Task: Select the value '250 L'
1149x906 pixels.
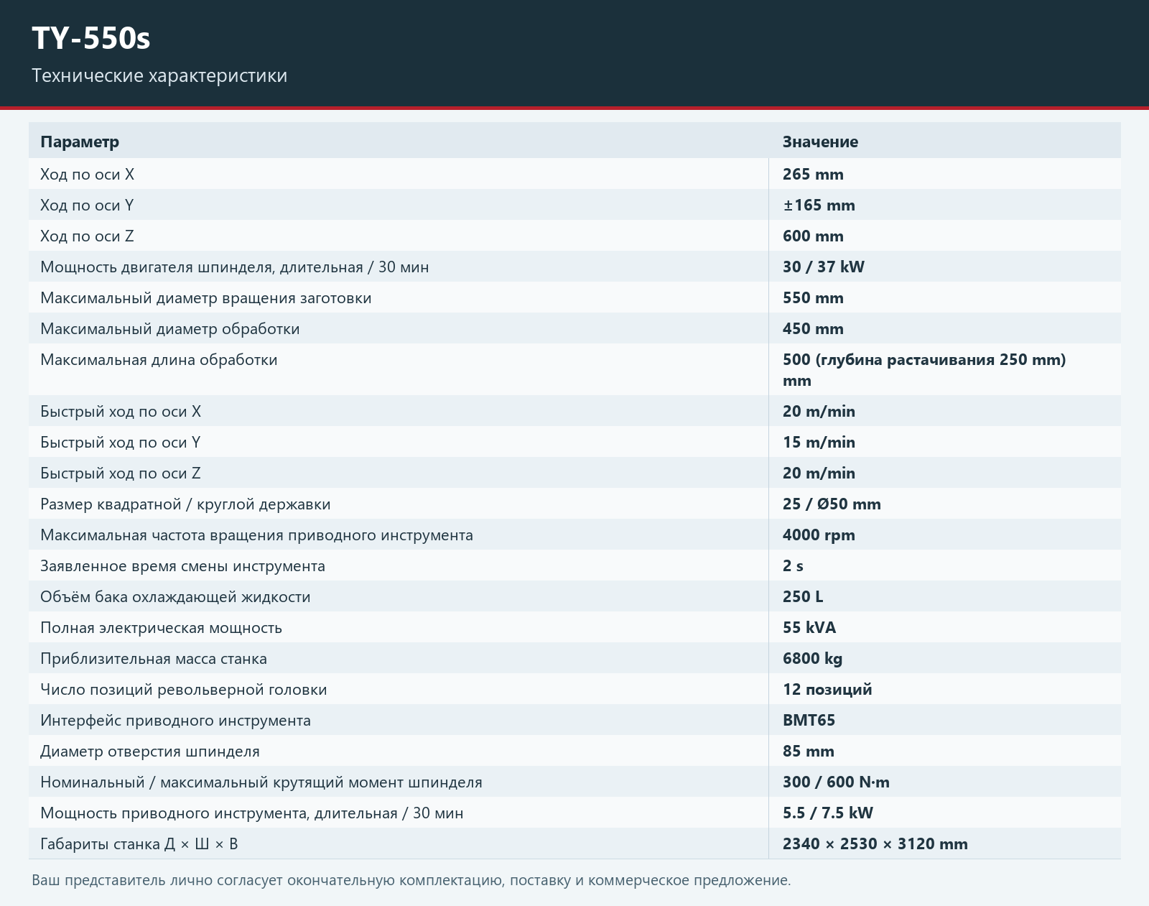Action: coord(803,596)
